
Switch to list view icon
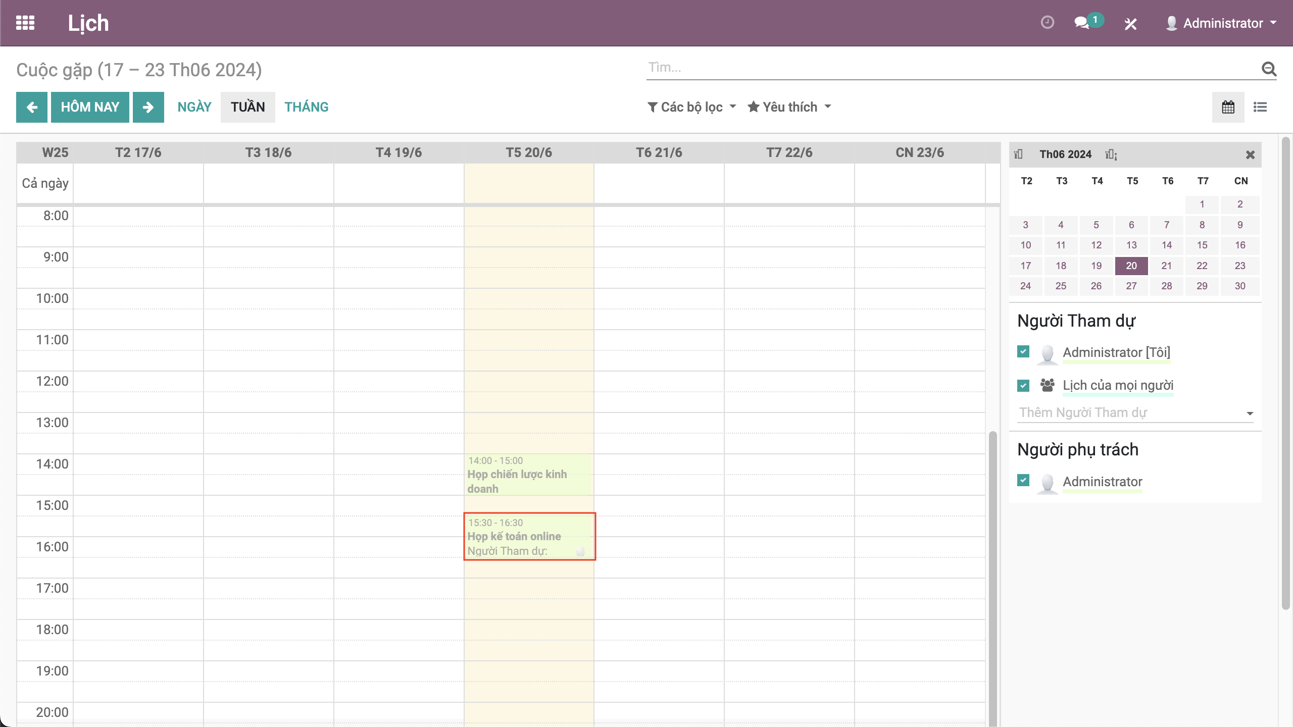point(1260,107)
